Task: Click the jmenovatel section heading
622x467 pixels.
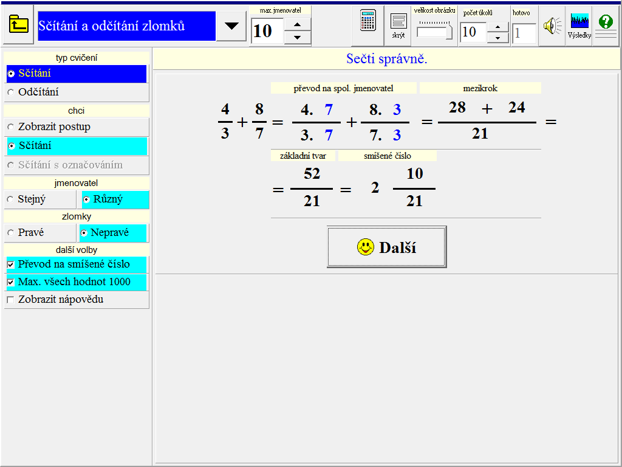Action: [77, 183]
